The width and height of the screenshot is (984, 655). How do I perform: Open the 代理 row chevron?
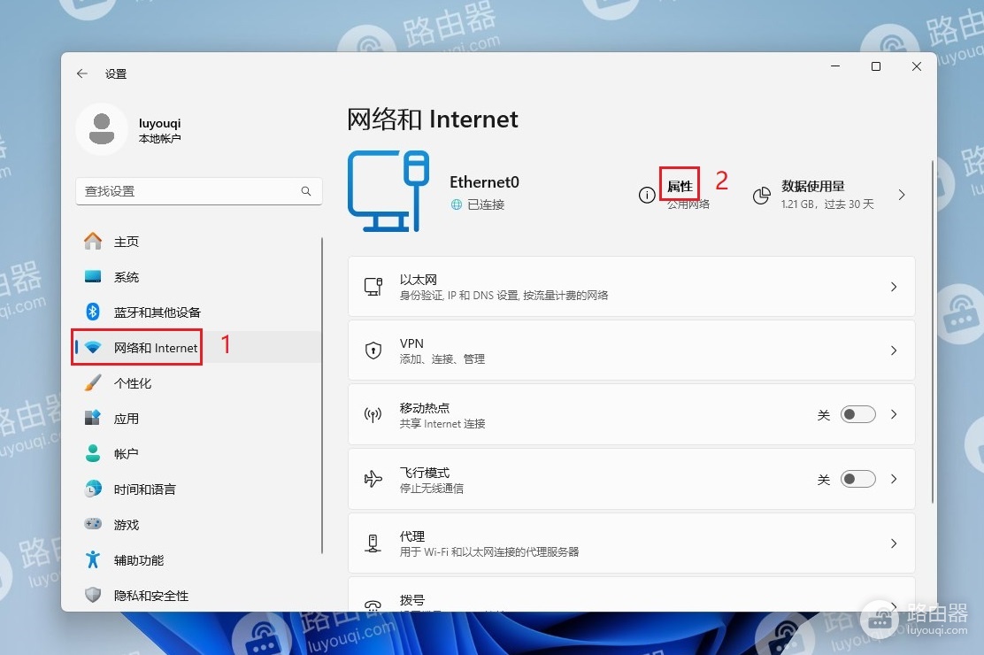894,543
